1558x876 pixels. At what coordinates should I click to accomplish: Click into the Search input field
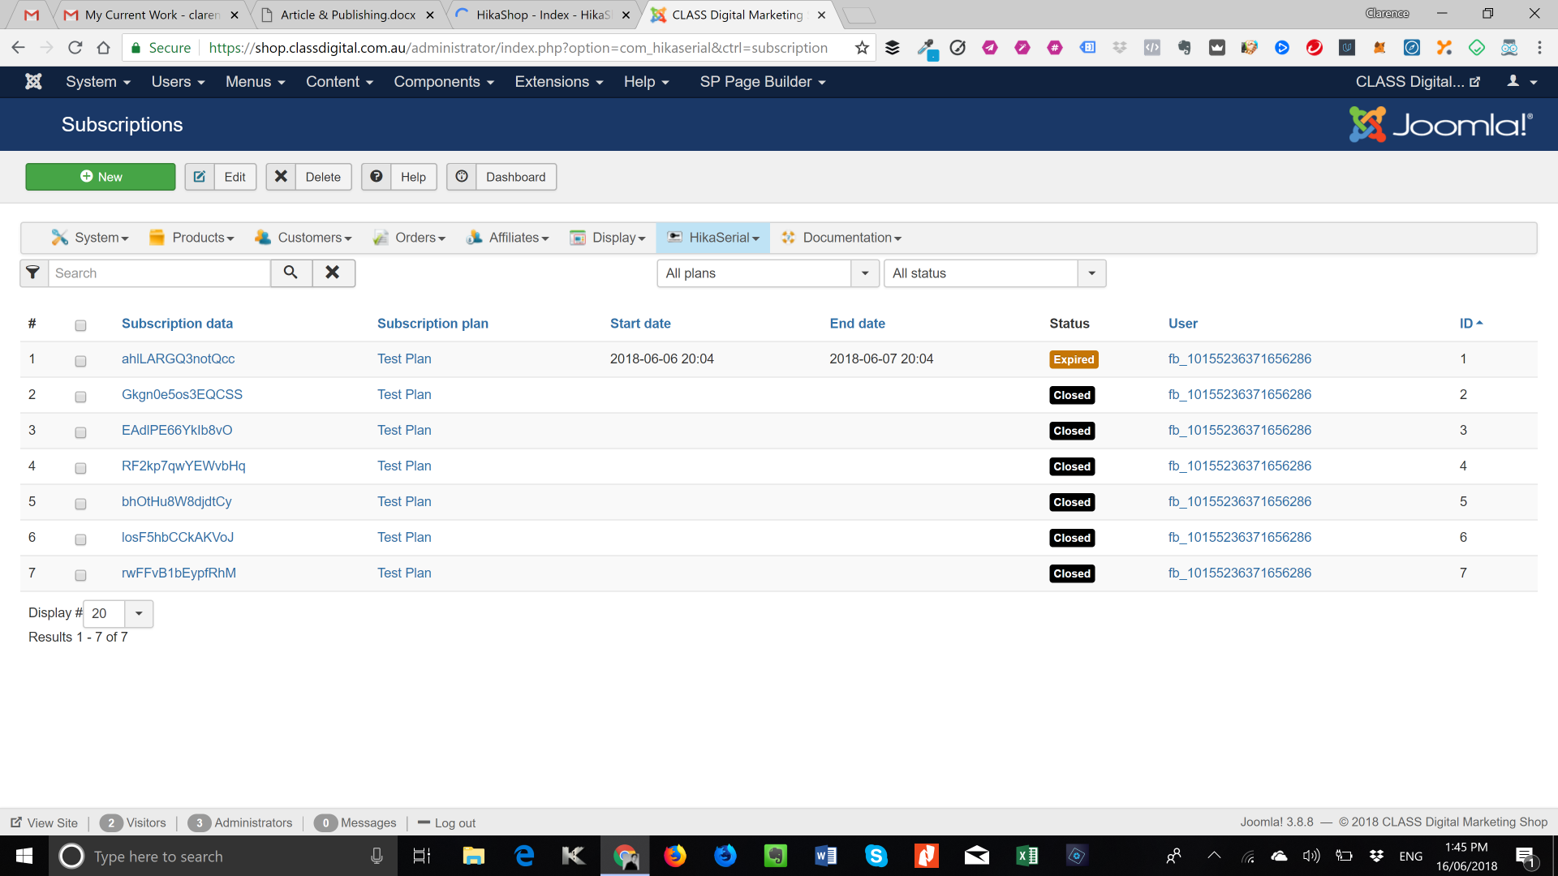click(x=160, y=273)
